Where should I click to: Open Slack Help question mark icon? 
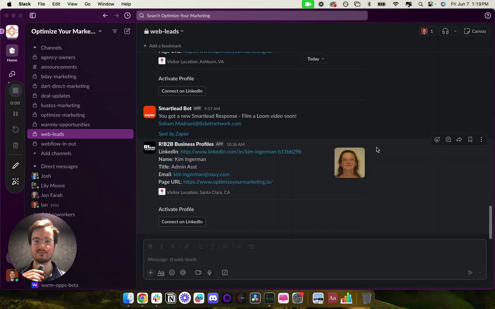[x=488, y=15]
